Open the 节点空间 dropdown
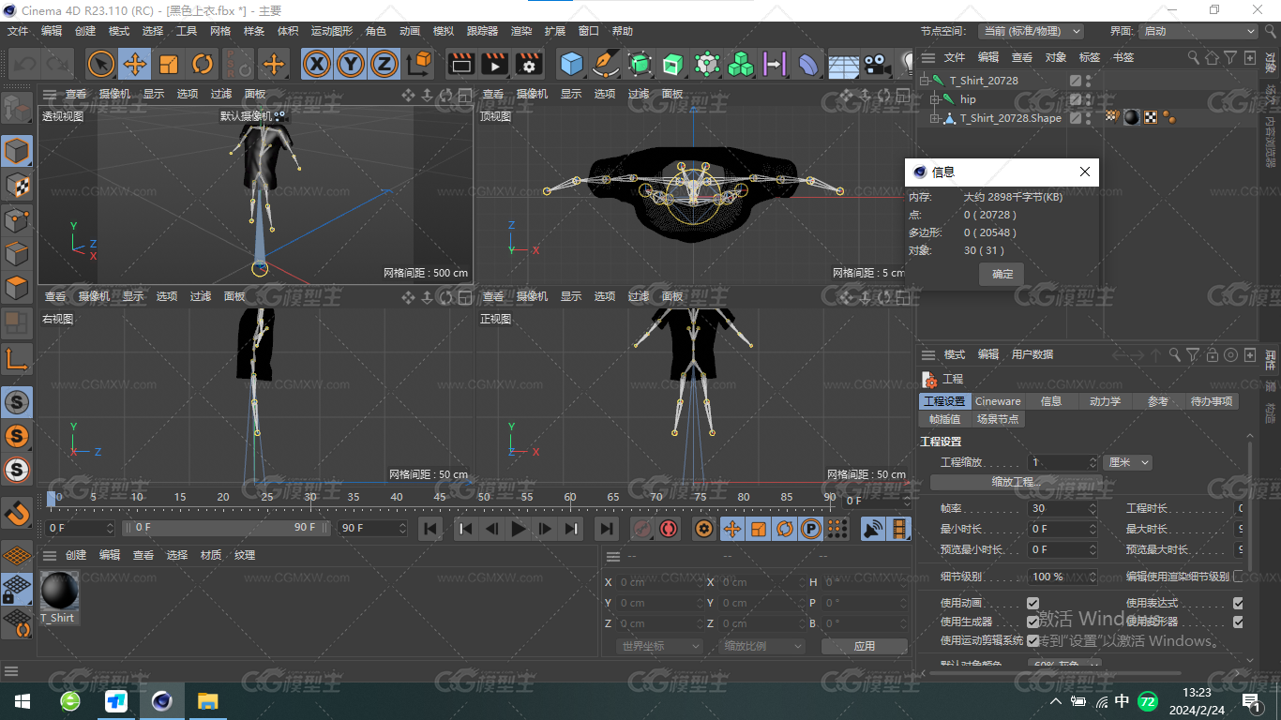Screen dimensions: 1281x720 click(x=1031, y=31)
